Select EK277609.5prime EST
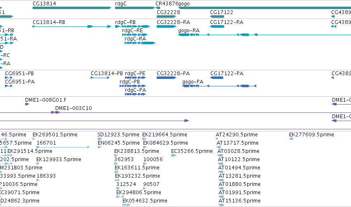Screen dimensions: 351x207 (291, 139)
